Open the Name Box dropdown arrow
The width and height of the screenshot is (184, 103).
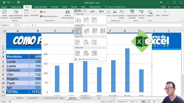pos(14,25)
